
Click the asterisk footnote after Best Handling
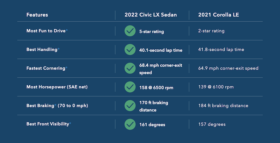click(58, 49)
